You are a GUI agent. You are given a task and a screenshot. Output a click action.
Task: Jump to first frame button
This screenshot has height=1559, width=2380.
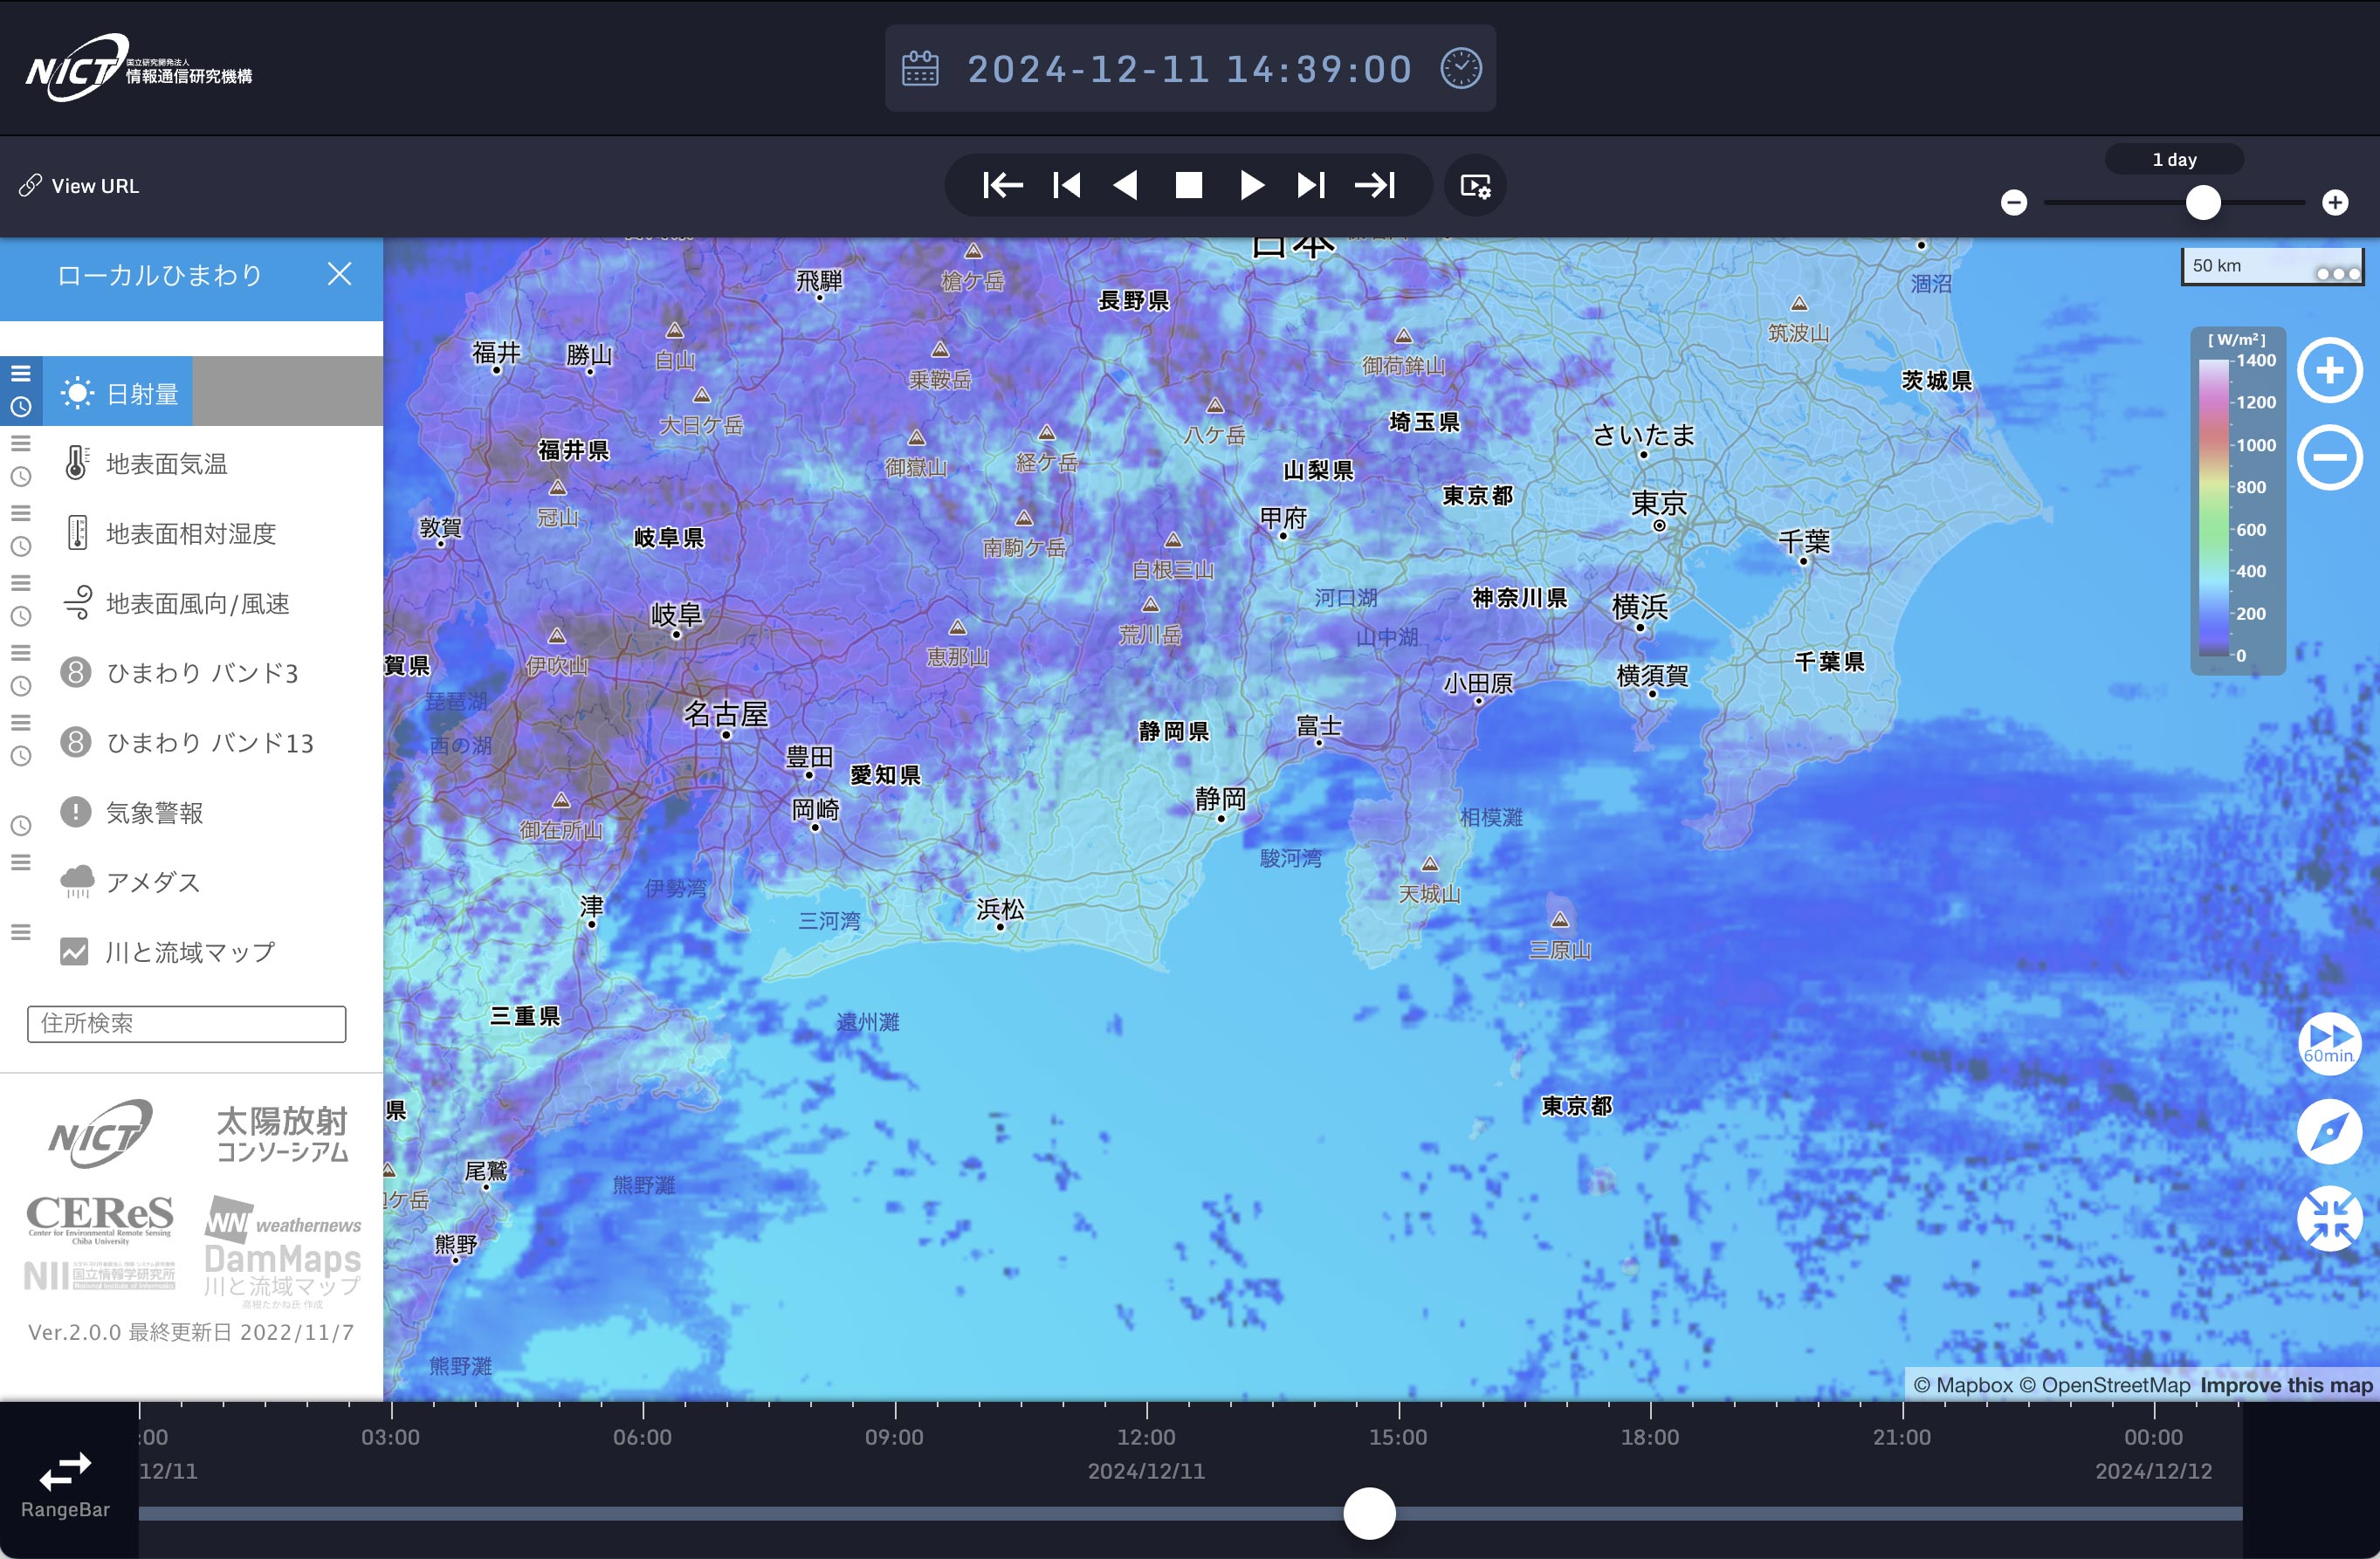[1002, 185]
